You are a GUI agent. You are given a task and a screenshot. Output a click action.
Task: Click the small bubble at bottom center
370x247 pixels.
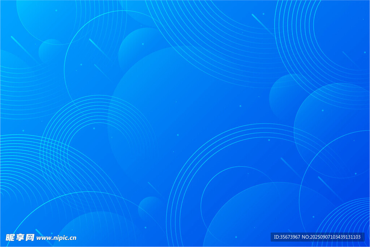pyautogui.click(x=151, y=209)
